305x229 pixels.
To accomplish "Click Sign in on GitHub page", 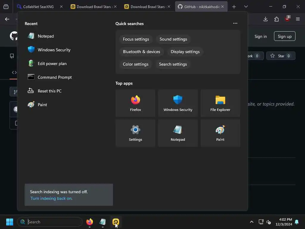I will [261, 36].
